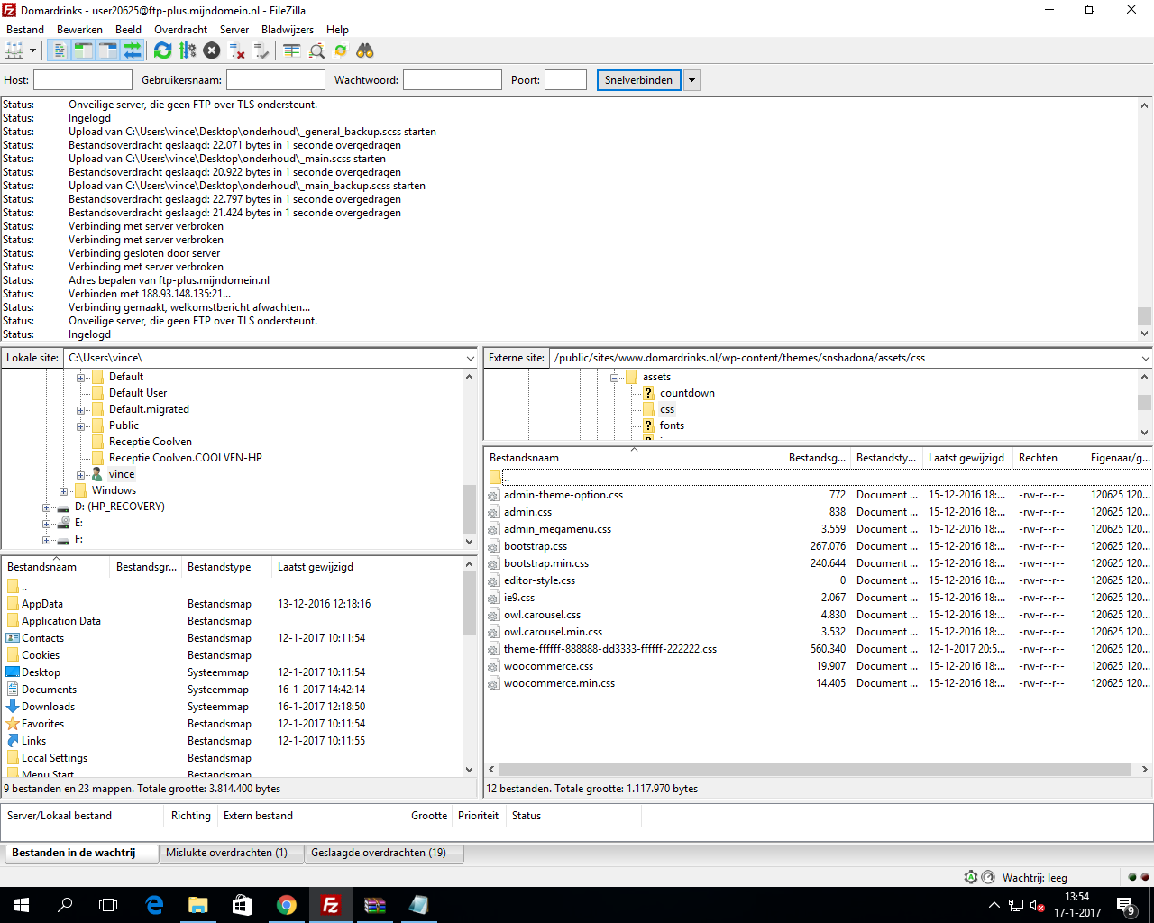The width and height of the screenshot is (1154, 923).
Task: Toggle synchronized browsing icon
Action: click(341, 51)
